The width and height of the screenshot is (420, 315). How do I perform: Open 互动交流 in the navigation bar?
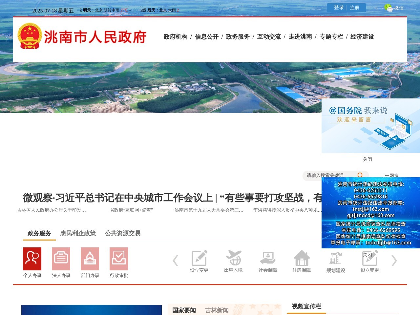click(x=269, y=37)
